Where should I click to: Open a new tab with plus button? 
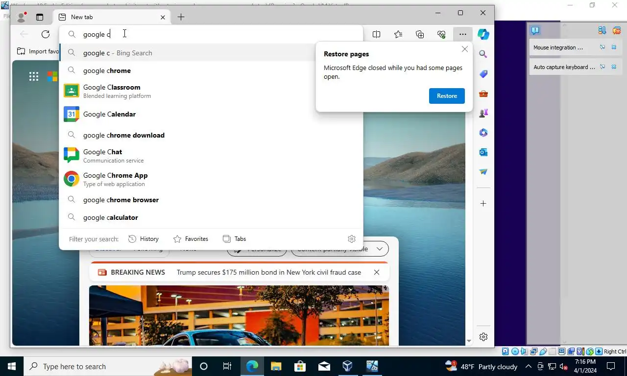pos(181,17)
